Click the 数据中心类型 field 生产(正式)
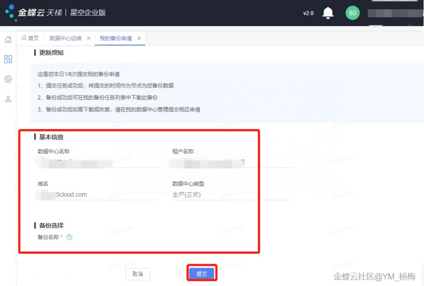 click(233, 195)
